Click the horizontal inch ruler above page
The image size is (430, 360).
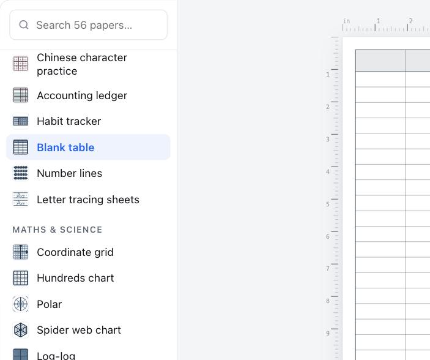tap(386, 25)
